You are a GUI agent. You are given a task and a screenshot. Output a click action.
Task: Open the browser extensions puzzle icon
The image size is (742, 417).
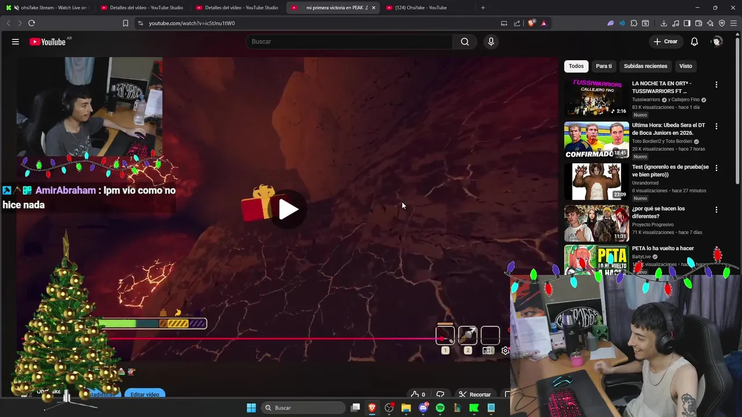634,23
